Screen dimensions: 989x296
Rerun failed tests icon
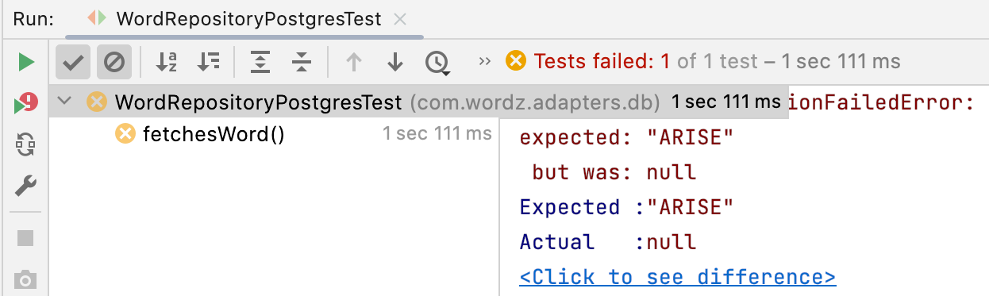point(26,103)
